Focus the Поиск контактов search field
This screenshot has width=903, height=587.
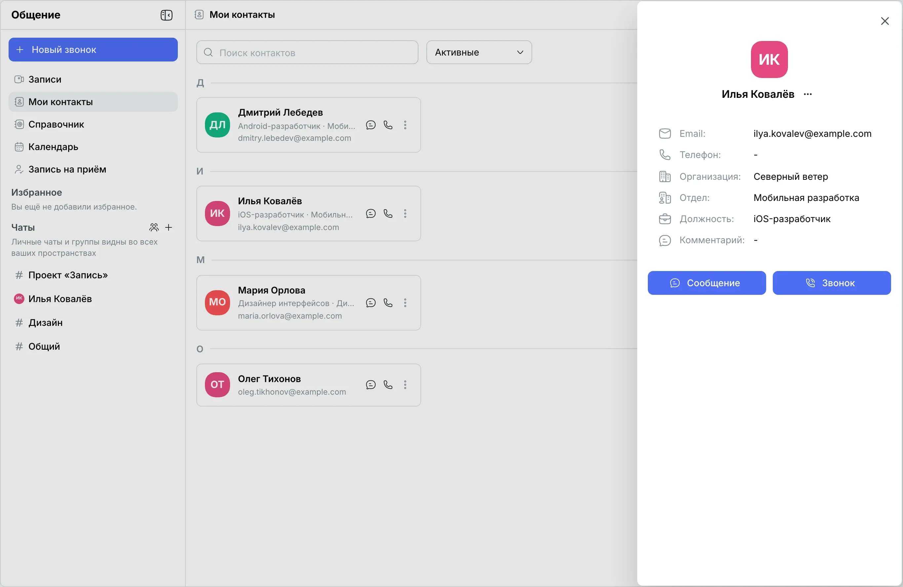click(307, 52)
